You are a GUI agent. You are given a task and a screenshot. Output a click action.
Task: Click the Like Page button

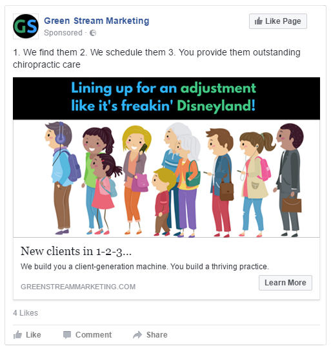click(278, 21)
